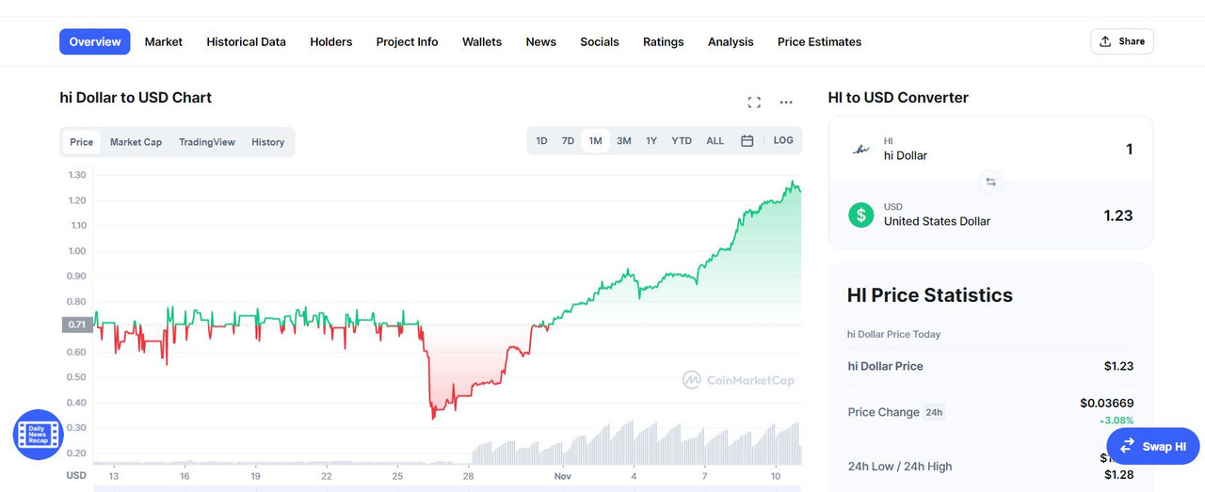Screen dimensions: 1205x492
Task: Select the 3M time range
Action: tap(623, 141)
